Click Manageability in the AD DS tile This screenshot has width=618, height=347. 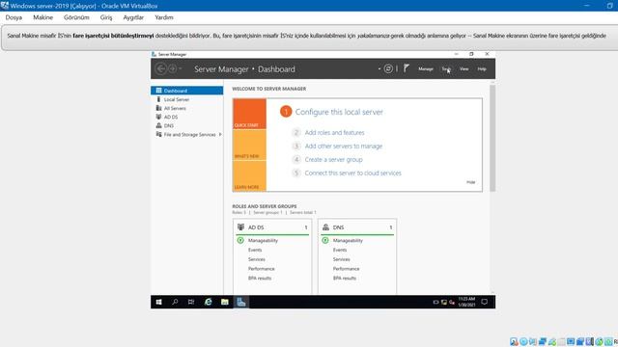263,240
